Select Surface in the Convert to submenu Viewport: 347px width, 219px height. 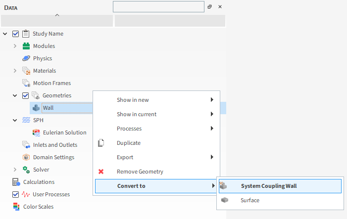coord(280,200)
